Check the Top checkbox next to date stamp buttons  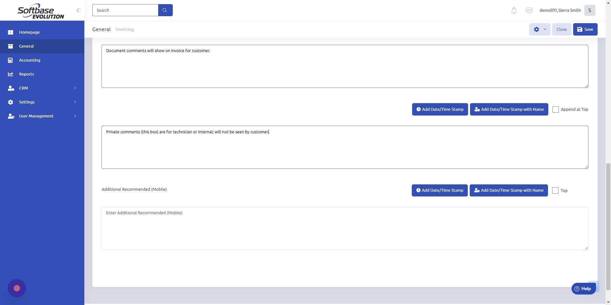pyautogui.click(x=555, y=190)
